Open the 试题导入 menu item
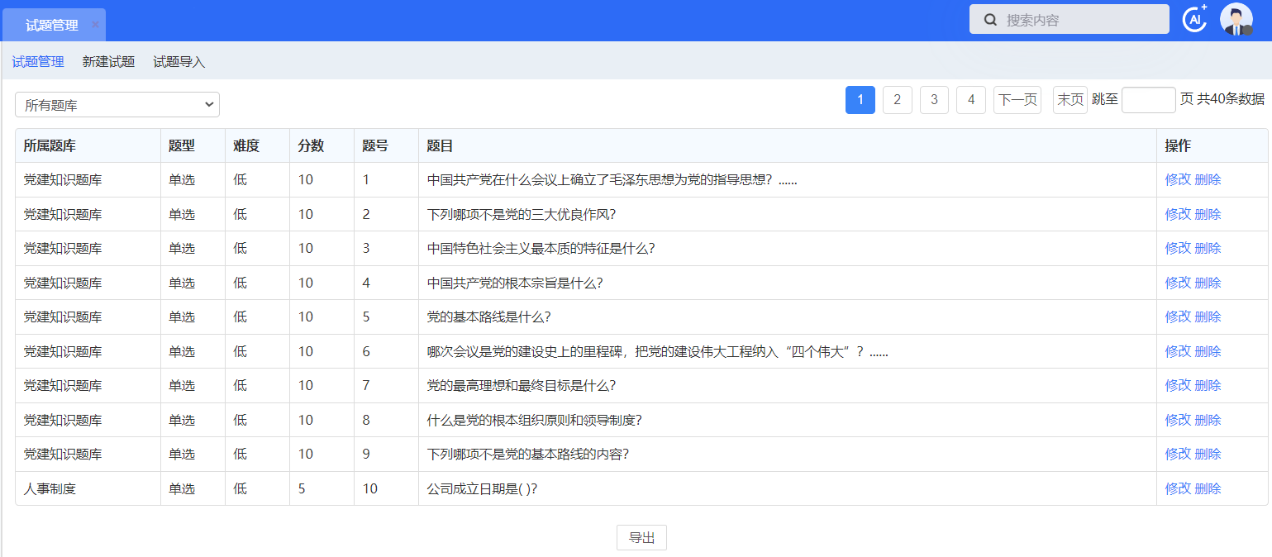 point(179,62)
